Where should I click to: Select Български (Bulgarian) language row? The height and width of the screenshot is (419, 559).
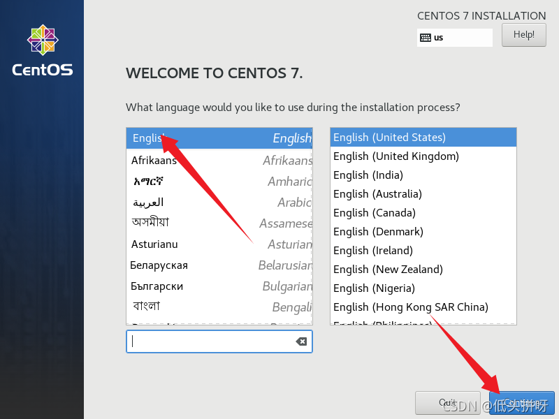(219, 286)
